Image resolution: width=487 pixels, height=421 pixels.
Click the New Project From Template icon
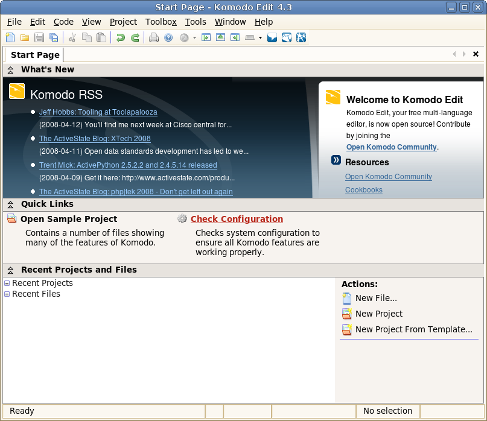click(x=346, y=329)
